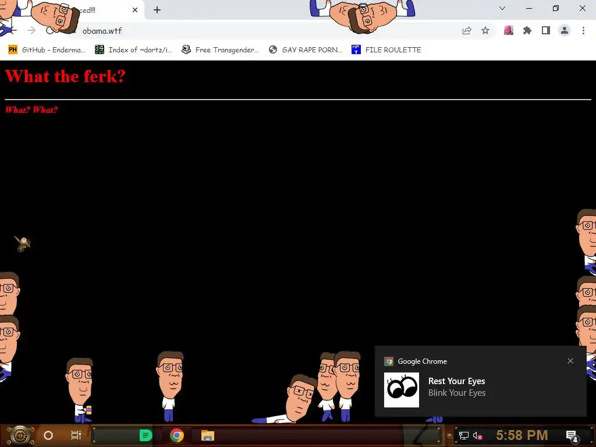Image resolution: width=596 pixels, height=447 pixels.
Task: Click the 'Google Chrome' notification header
Action: coord(423,361)
